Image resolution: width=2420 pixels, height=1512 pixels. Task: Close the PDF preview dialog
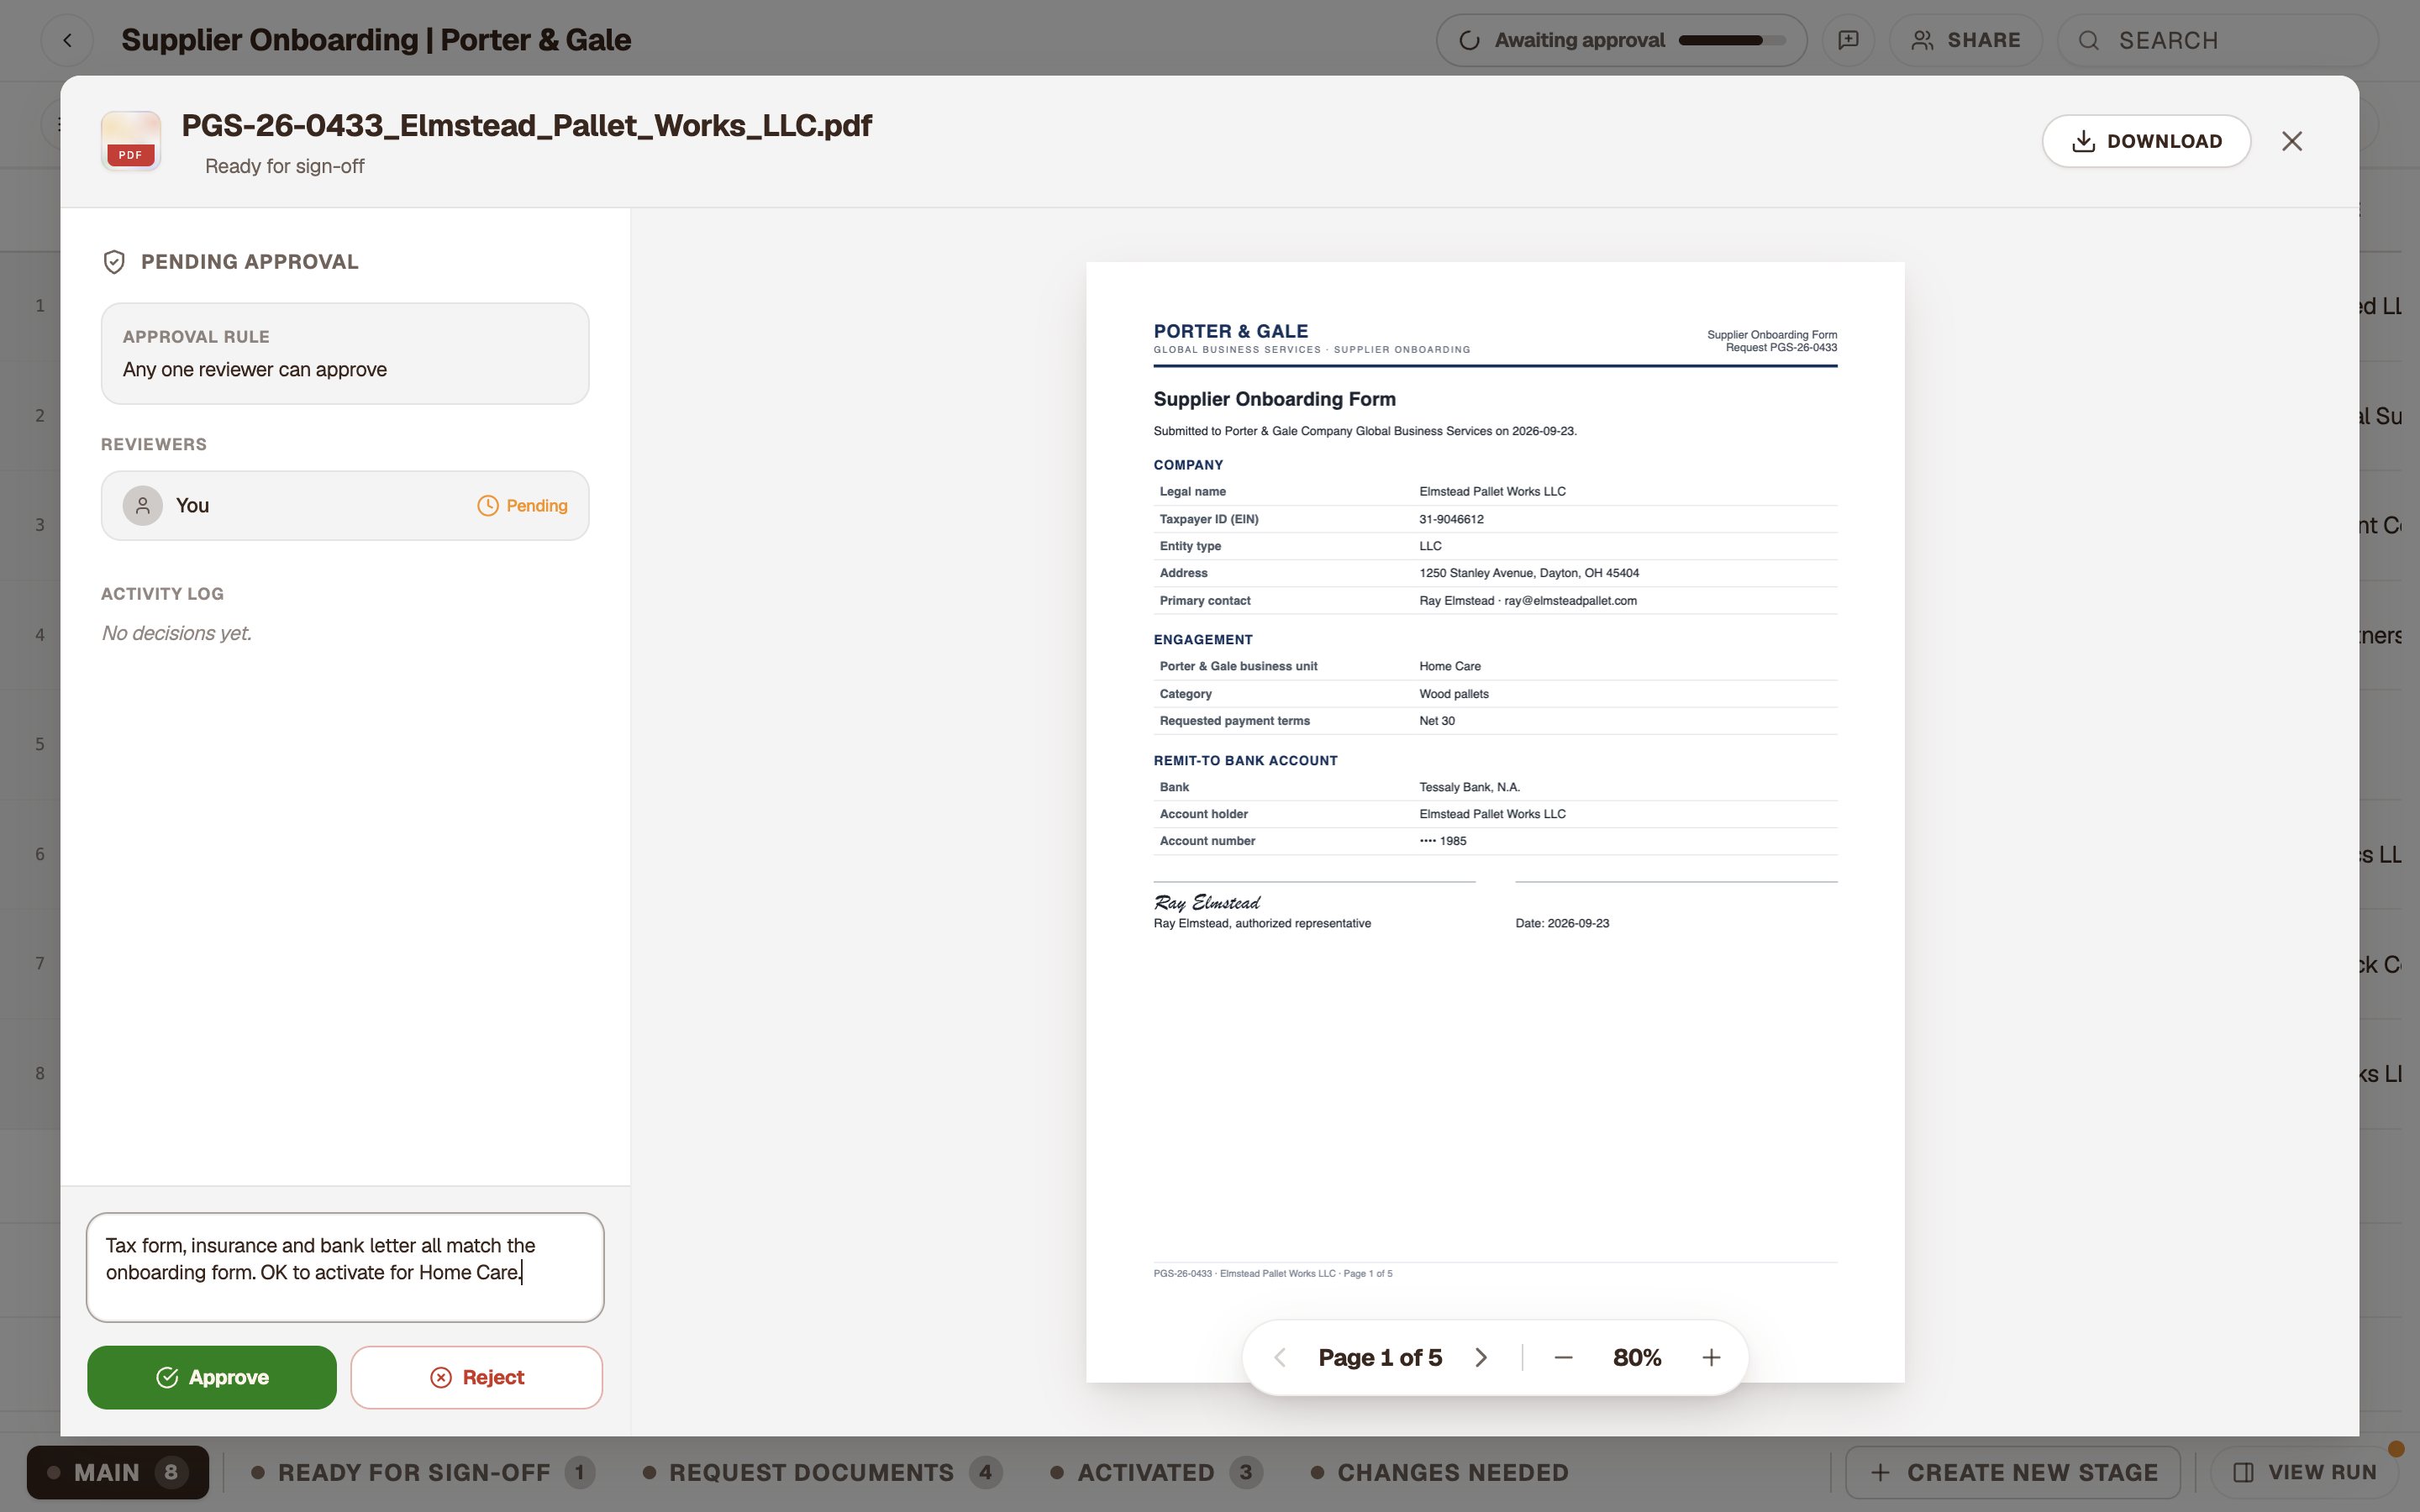coord(2292,141)
